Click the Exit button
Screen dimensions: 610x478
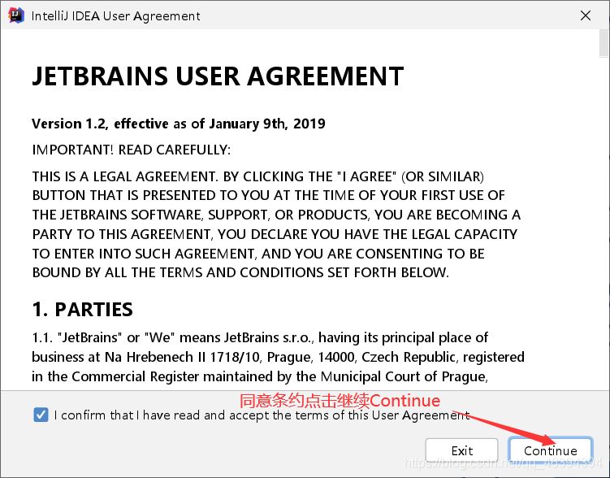point(462,450)
